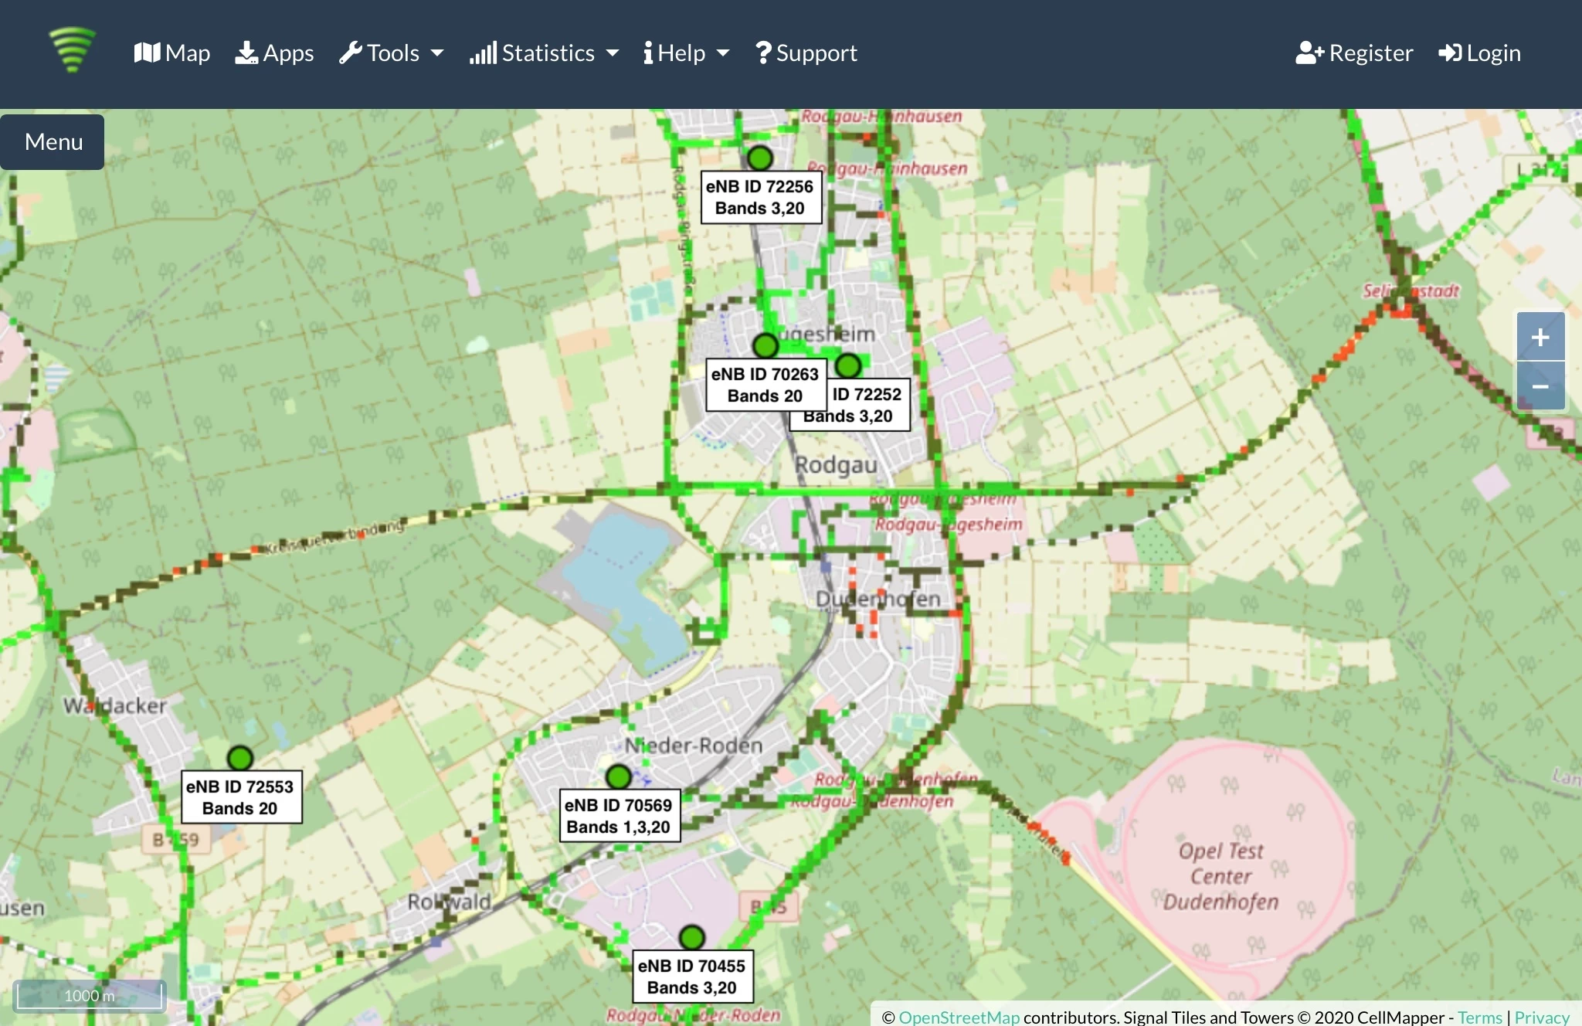The image size is (1582, 1026).
Task: Select the tower marker for eNB 70569
Action: (x=619, y=776)
